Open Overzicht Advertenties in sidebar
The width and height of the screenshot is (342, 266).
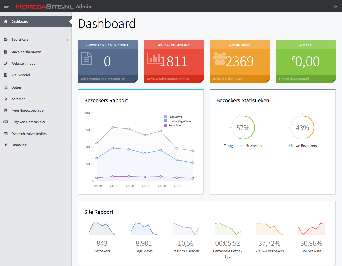point(29,134)
